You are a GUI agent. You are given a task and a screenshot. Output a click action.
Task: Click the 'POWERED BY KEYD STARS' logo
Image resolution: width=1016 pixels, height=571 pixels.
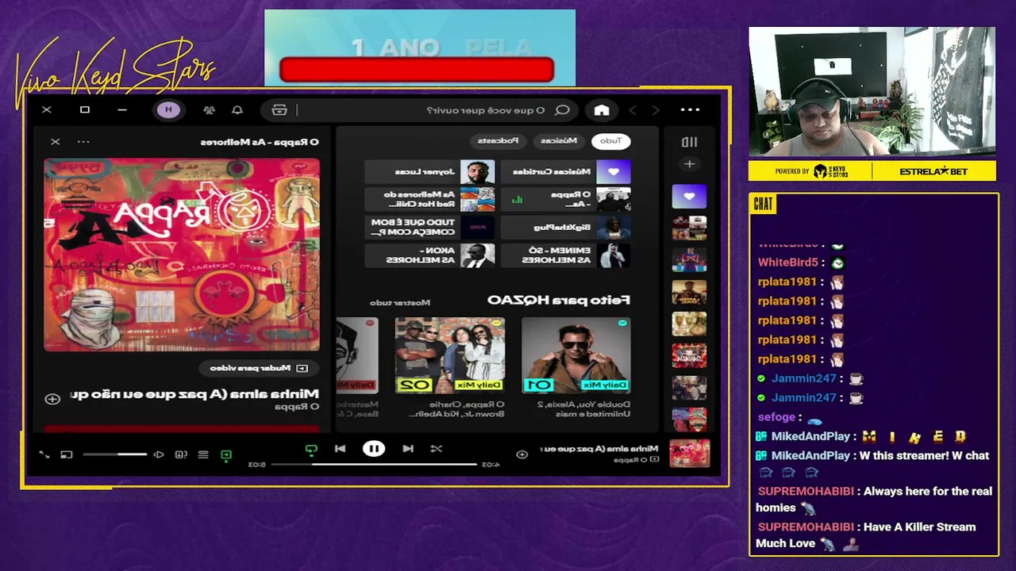click(811, 171)
